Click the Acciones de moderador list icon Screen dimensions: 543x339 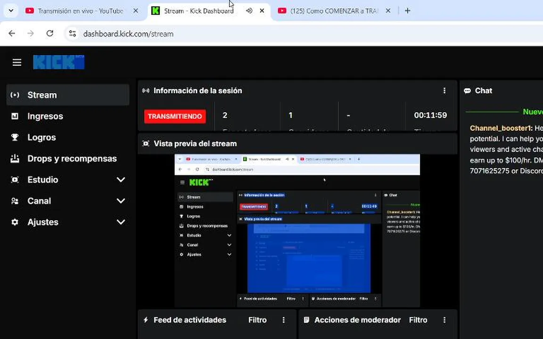coord(306,320)
